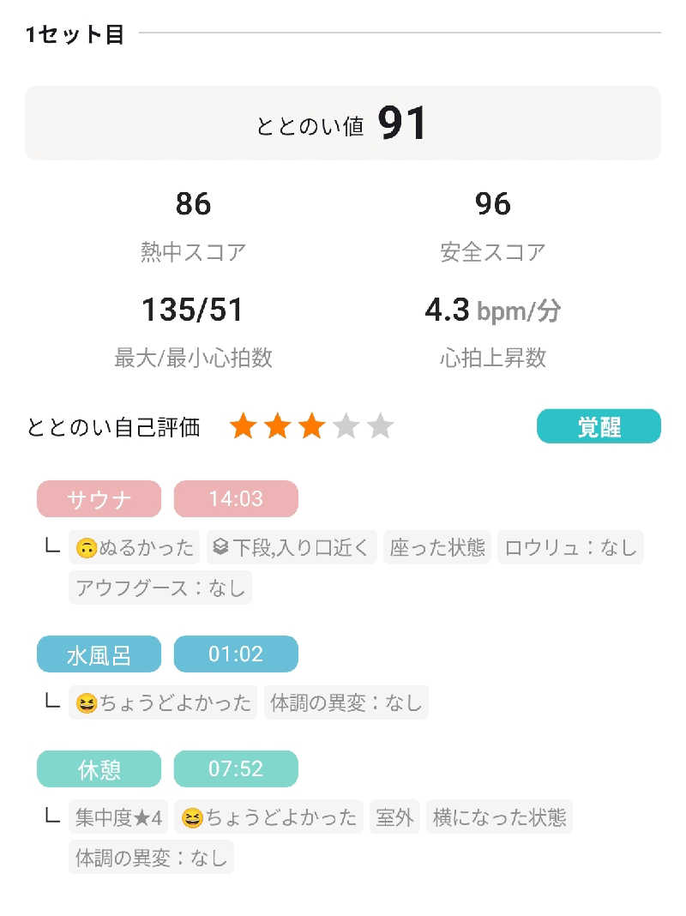Tap the layers icon beside 下段,入り口近く
Viewport: 686px width, 916px height.
coord(220,547)
